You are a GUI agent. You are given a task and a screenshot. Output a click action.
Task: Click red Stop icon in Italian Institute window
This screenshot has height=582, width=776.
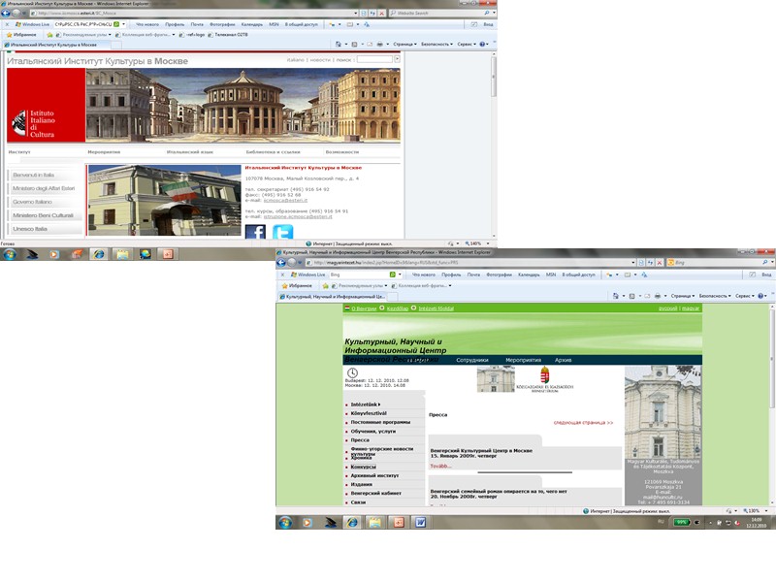click(x=381, y=14)
